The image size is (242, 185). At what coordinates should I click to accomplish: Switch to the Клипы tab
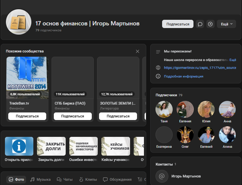pos(88,179)
